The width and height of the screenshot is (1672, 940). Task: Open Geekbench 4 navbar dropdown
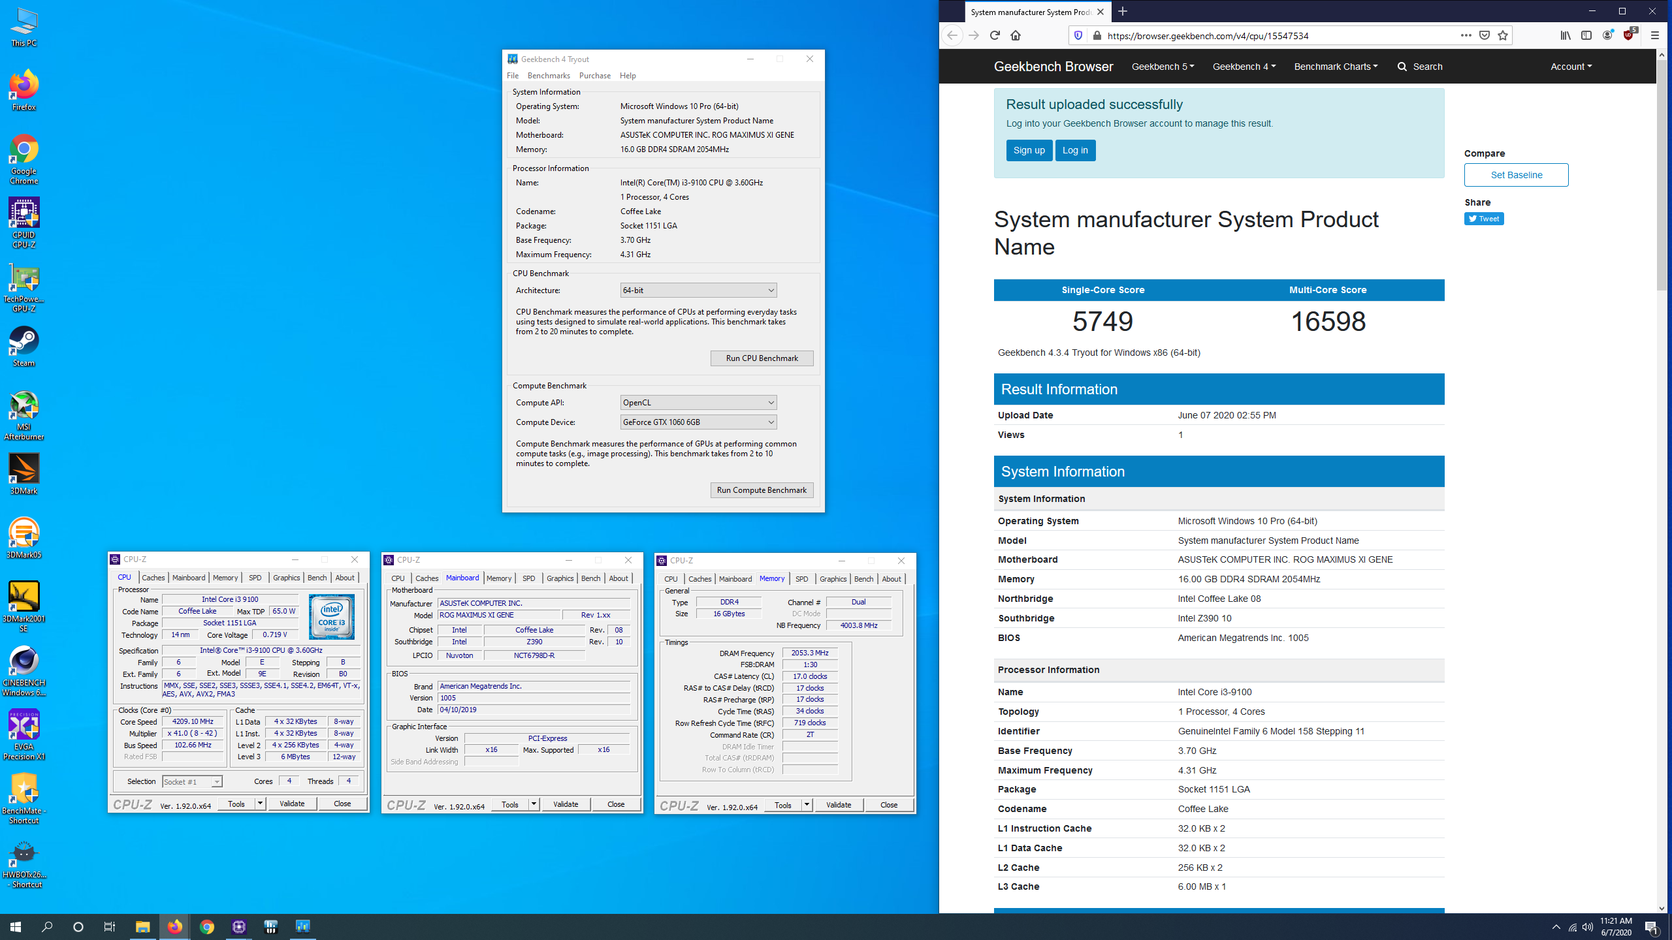click(1244, 67)
